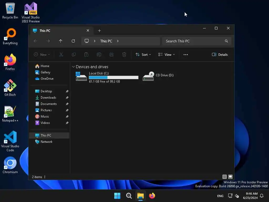The width and height of the screenshot is (269, 202).
Task: Click the network tray icon
Action: pos(230,196)
